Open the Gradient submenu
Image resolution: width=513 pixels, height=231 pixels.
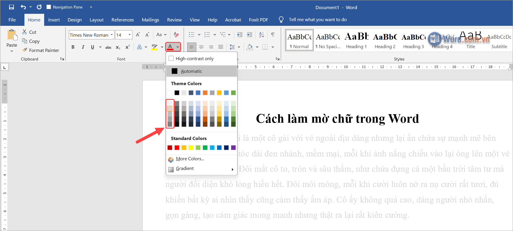pyautogui.click(x=202, y=168)
